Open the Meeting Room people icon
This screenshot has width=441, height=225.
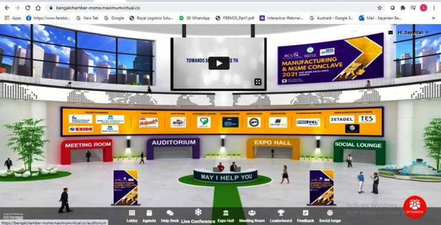[x=252, y=213]
